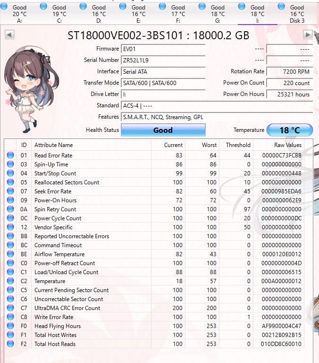Click the Features field with S.M.A.R.T.
The image size is (319, 363).
217,117
